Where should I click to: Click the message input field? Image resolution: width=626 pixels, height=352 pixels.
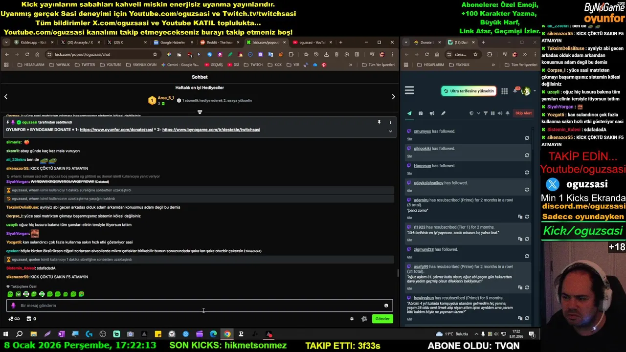pyautogui.click(x=200, y=306)
